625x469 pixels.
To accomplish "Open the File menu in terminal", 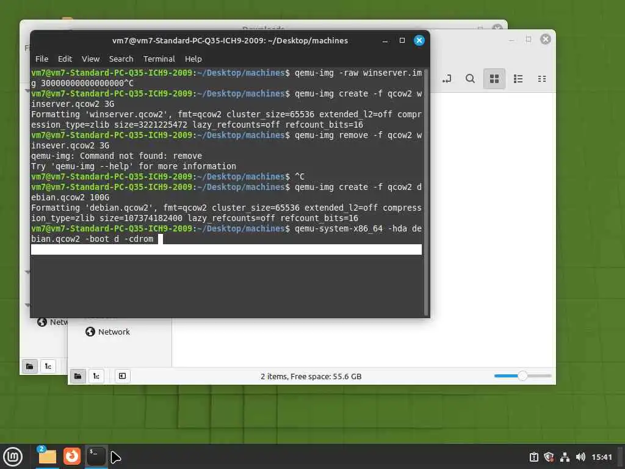I will [42, 59].
